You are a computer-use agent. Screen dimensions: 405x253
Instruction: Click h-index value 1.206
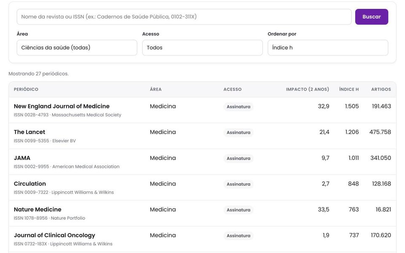coord(352,132)
